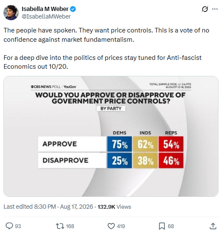Click the 132.9K Views count

114,207
